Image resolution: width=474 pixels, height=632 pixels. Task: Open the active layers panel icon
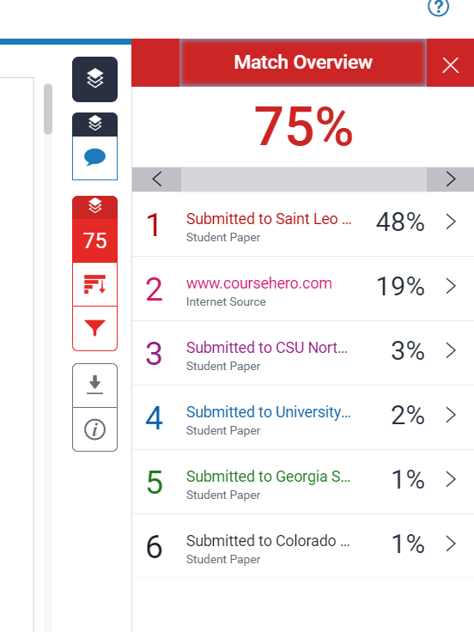[94, 79]
